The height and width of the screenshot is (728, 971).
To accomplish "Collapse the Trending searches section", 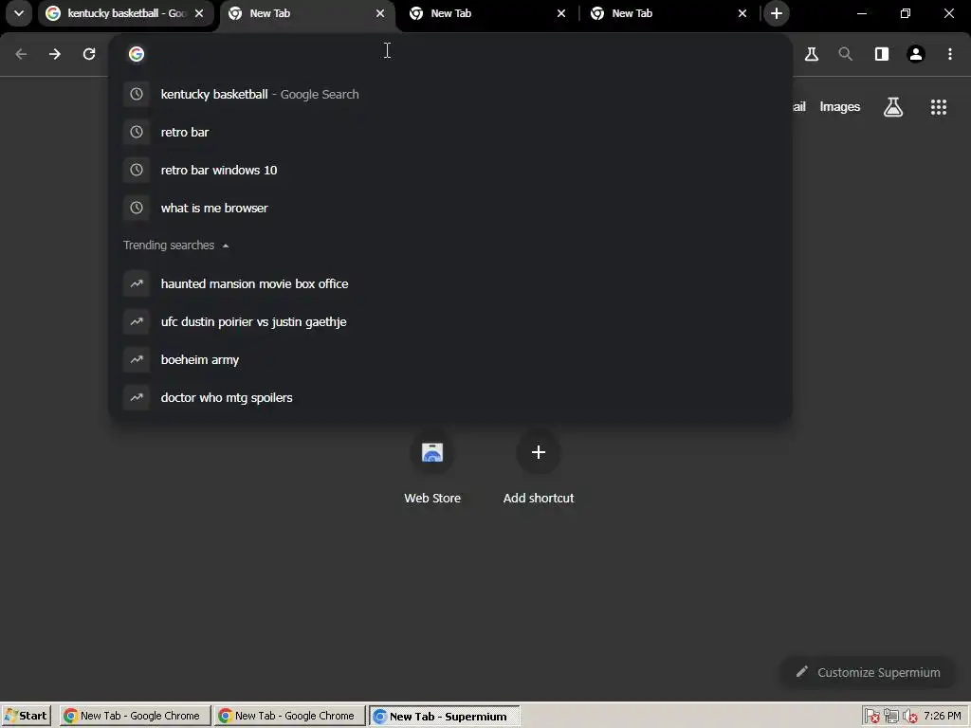I will pos(176,246).
